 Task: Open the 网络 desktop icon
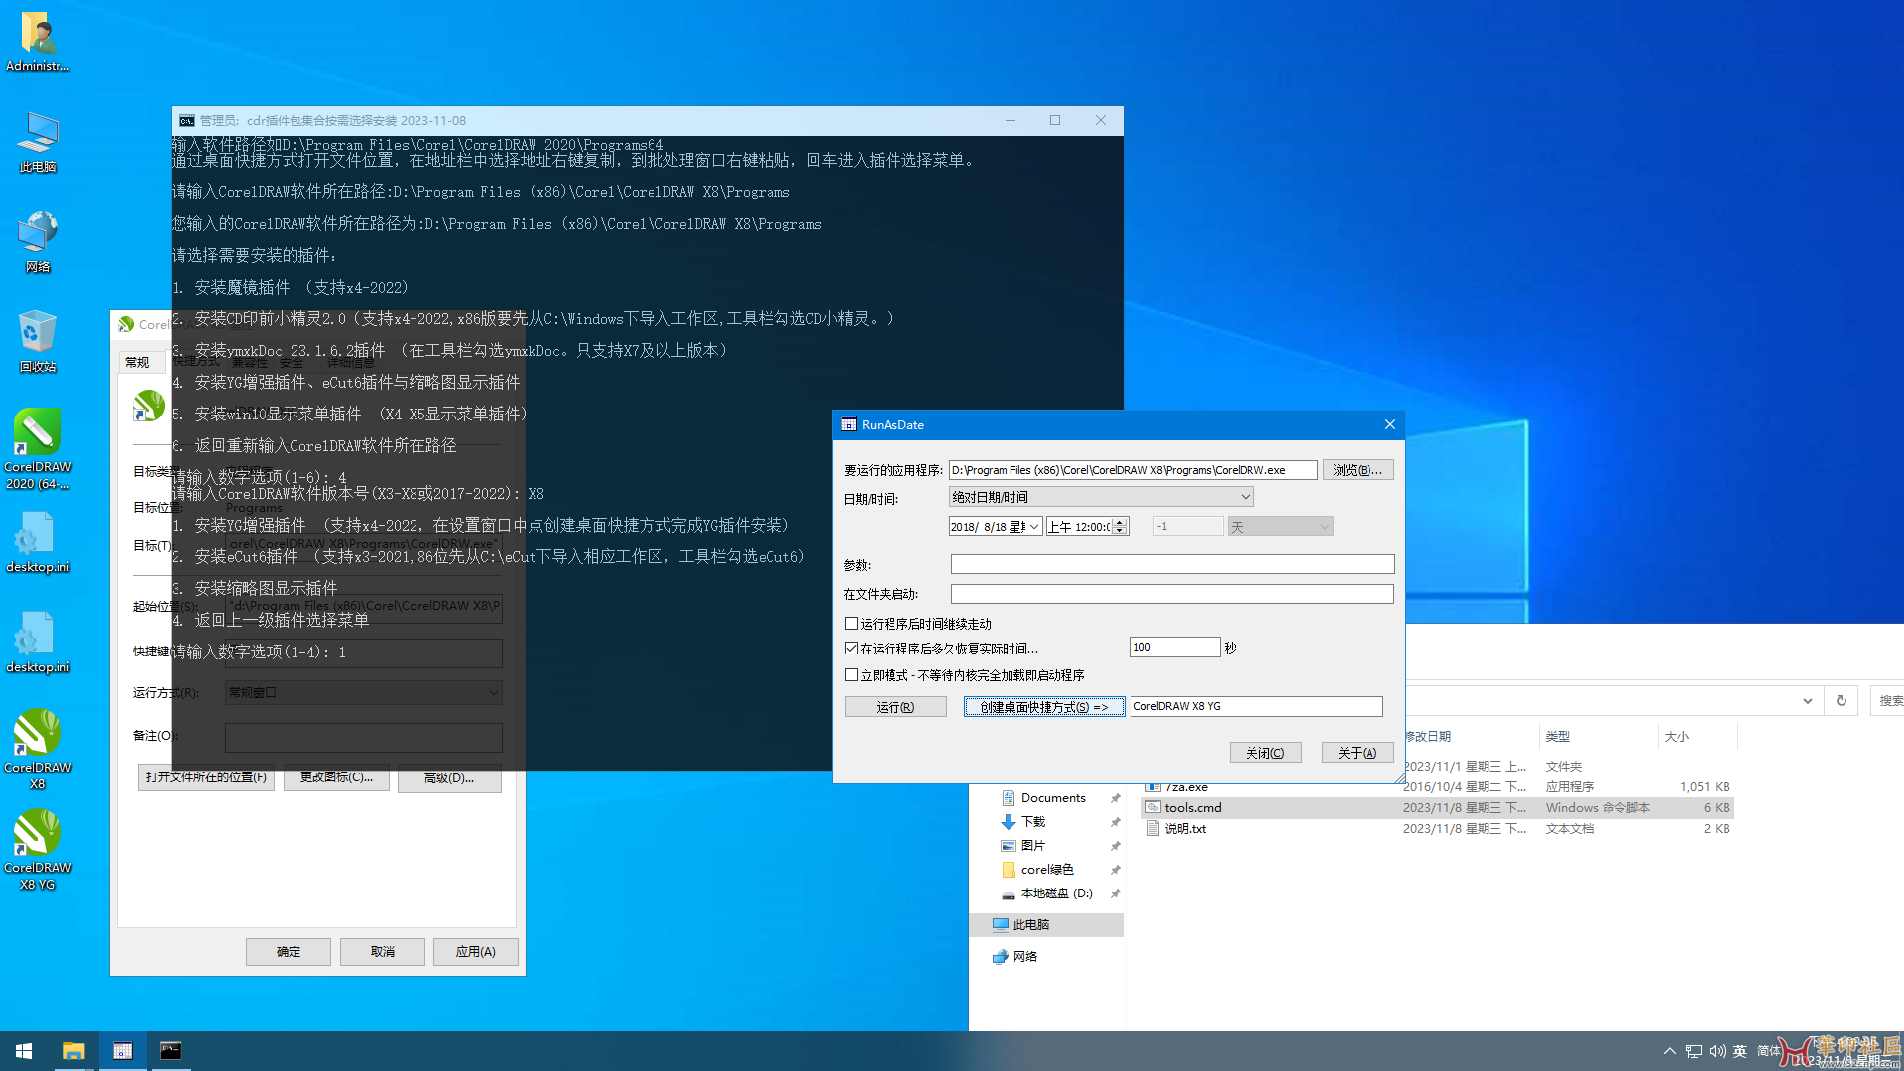point(38,242)
